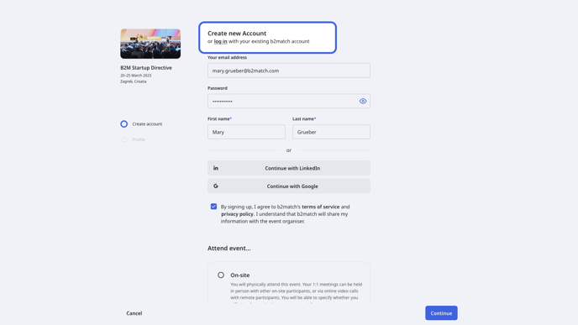This screenshot has height=325, width=578.
Task: Focus the email address field
Action: click(x=289, y=71)
